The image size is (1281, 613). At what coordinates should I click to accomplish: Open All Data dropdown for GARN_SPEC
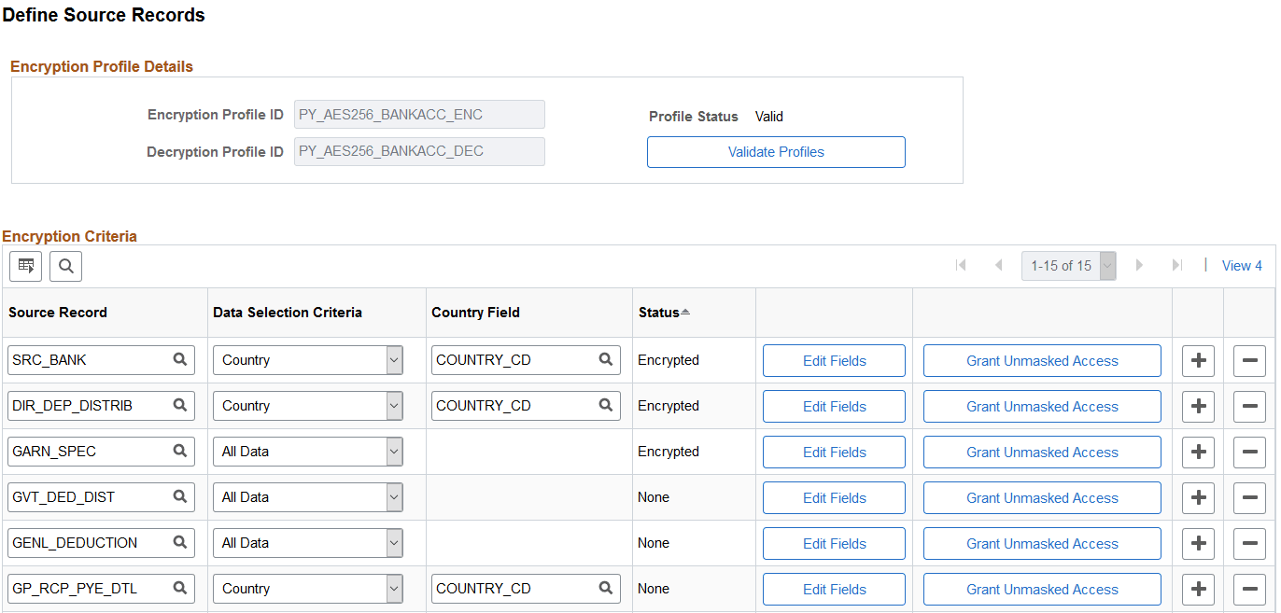[308, 452]
